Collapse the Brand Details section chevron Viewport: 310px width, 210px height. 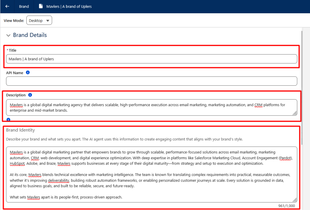[8, 35]
